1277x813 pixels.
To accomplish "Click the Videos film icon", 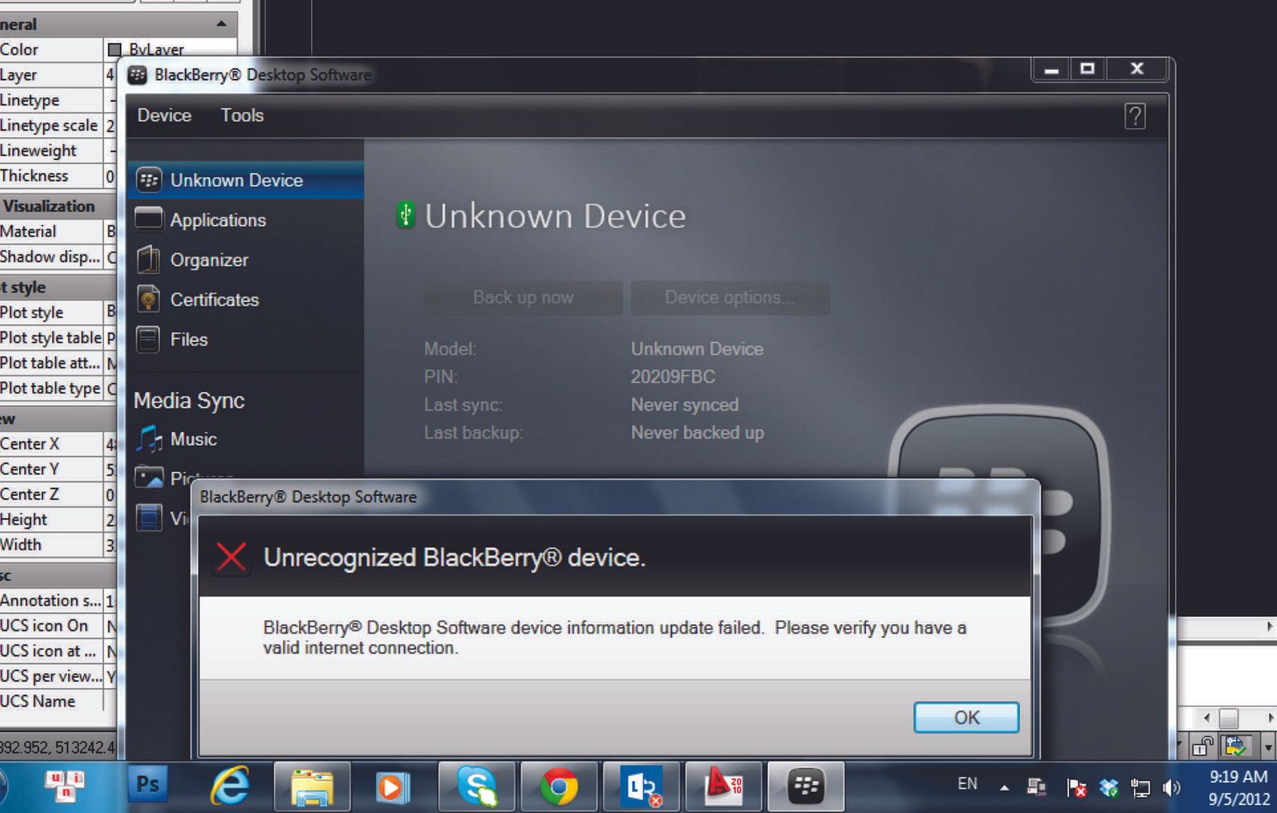I will [149, 518].
